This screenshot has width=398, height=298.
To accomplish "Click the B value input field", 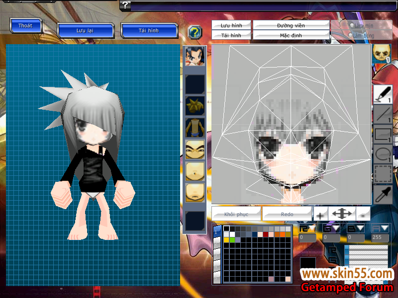I will coord(356,237).
